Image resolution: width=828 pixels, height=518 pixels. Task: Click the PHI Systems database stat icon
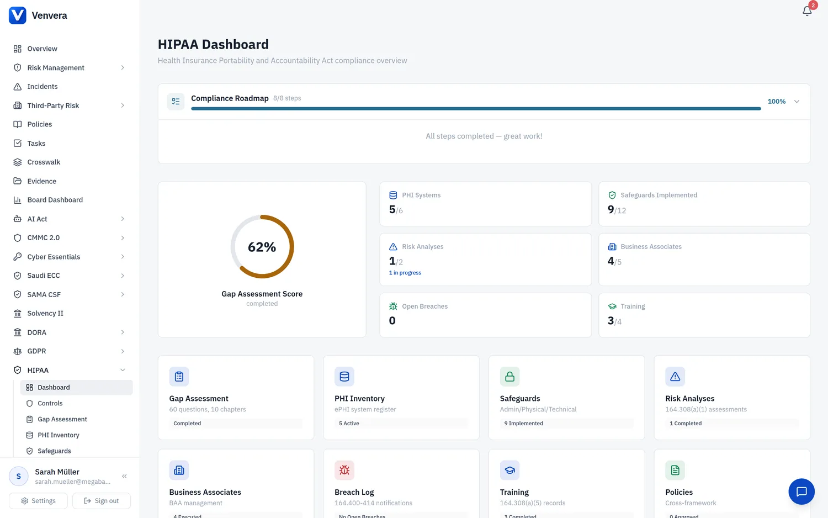(393, 195)
